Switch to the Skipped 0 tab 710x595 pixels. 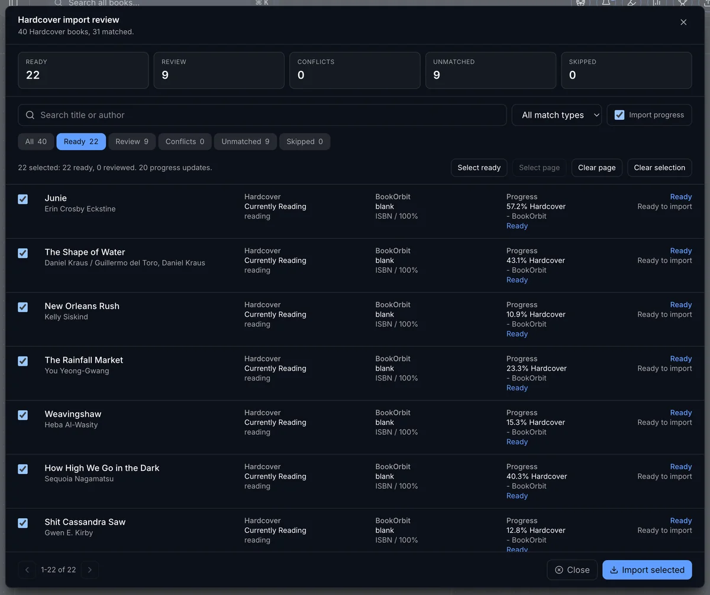click(x=305, y=142)
